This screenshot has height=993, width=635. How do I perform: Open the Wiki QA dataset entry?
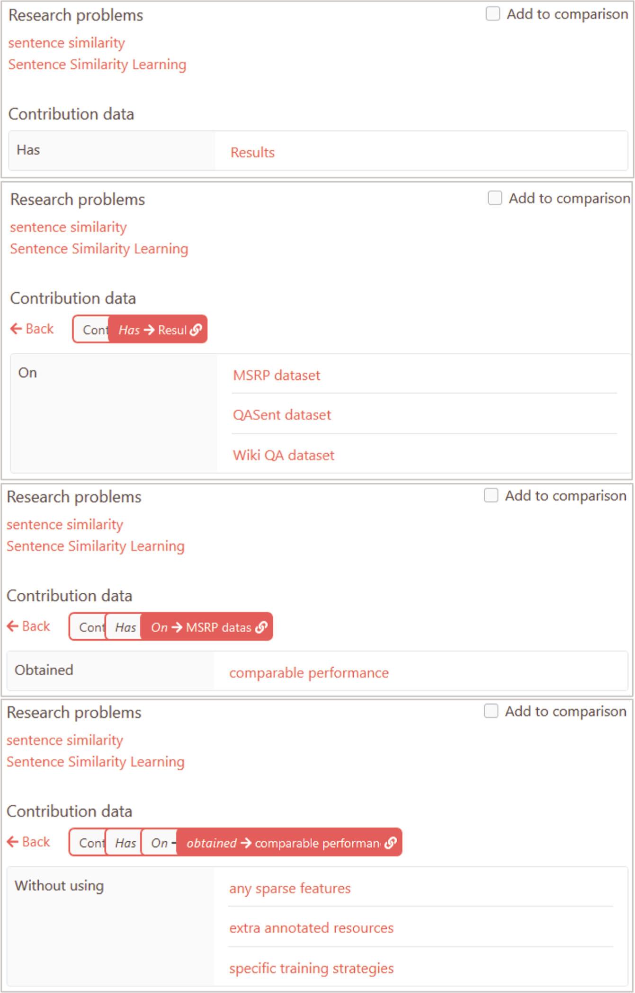(x=283, y=455)
